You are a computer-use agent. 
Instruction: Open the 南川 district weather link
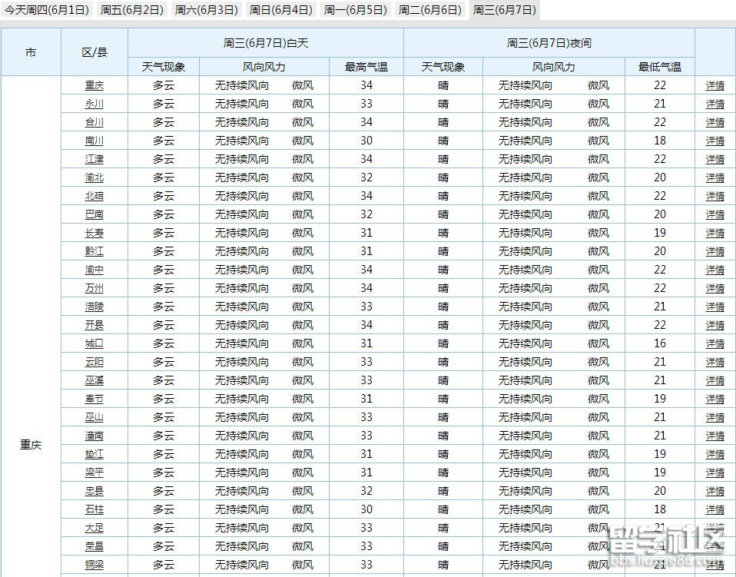coord(94,141)
